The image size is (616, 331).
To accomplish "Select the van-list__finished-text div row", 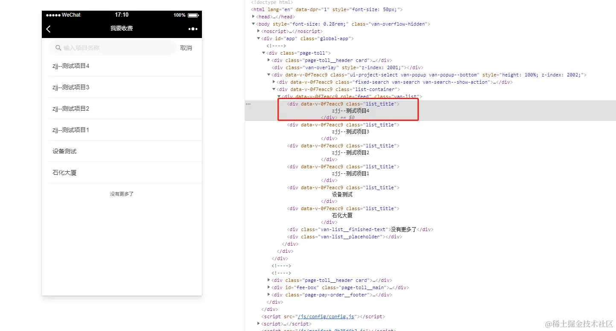I will pos(360,229).
